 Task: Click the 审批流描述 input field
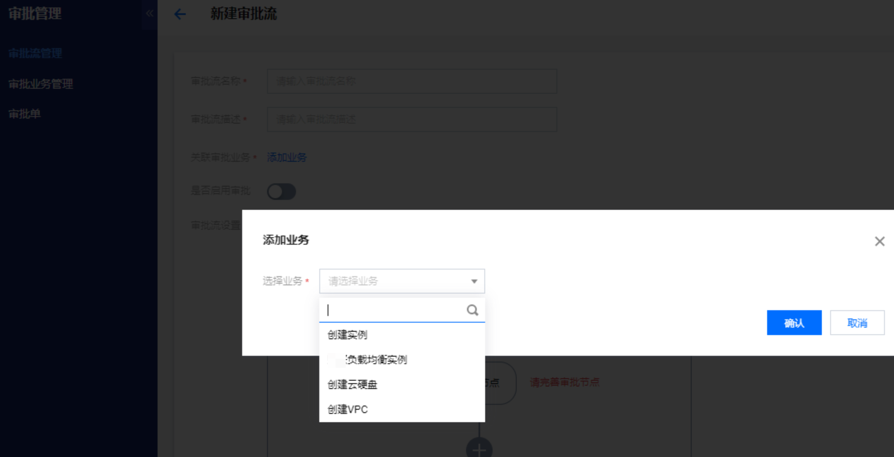pyautogui.click(x=411, y=120)
